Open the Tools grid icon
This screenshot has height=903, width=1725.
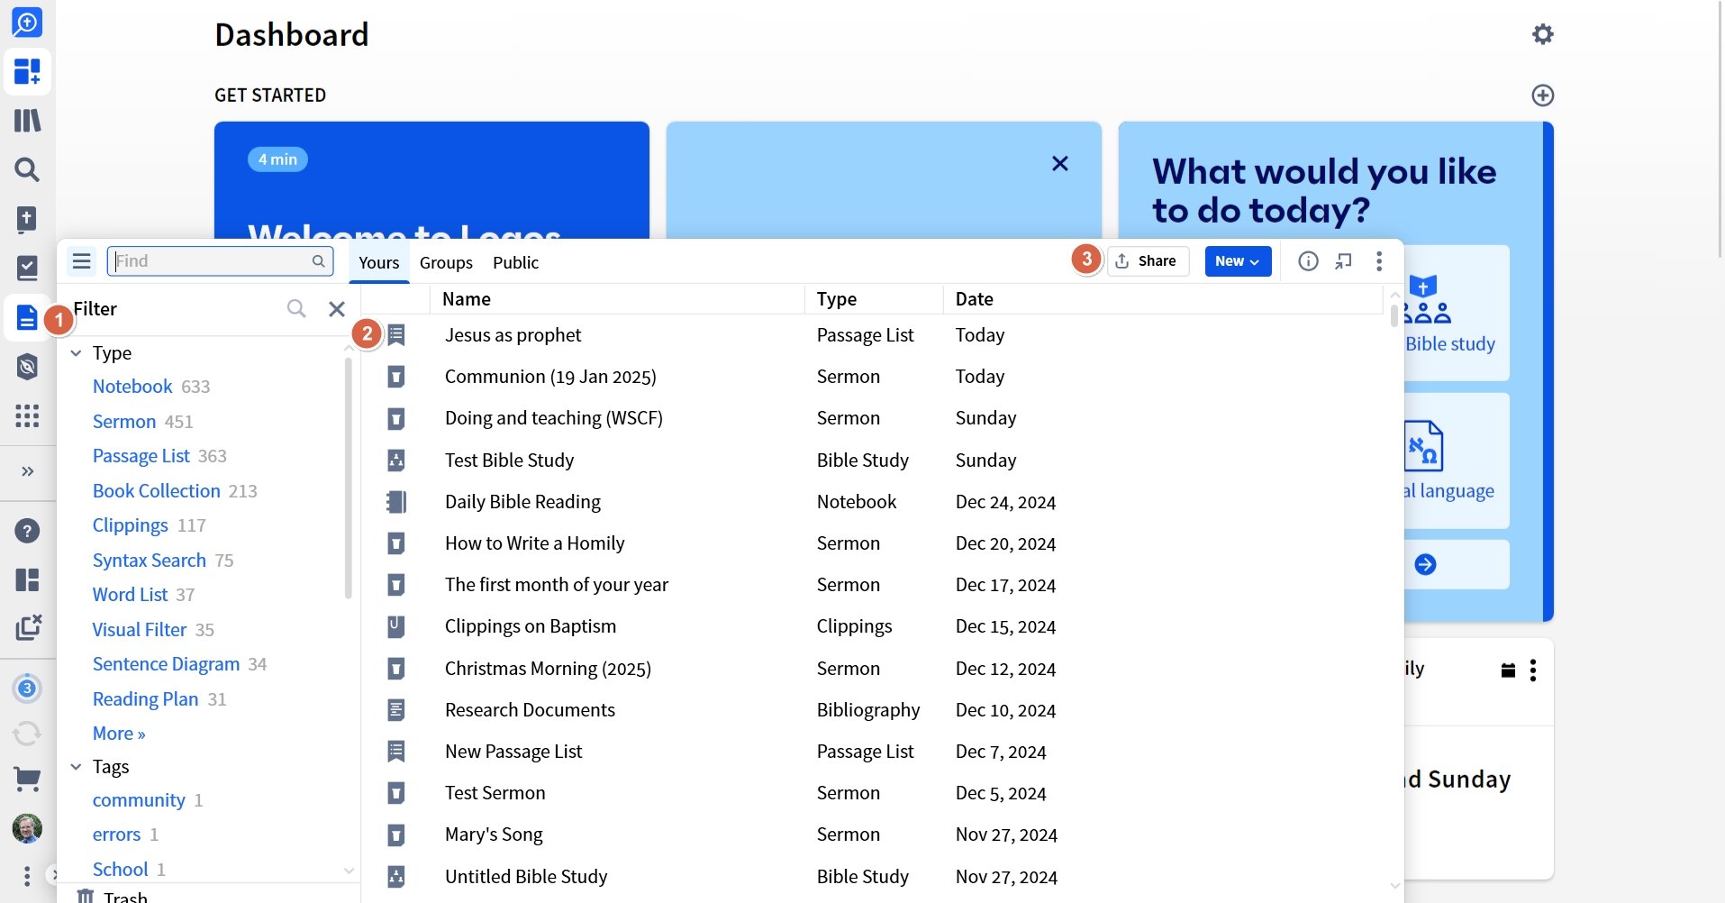tap(27, 415)
